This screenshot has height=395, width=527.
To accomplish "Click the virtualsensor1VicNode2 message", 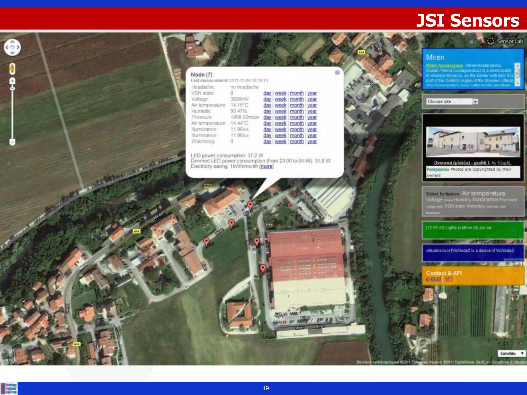I will pos(470,250).
